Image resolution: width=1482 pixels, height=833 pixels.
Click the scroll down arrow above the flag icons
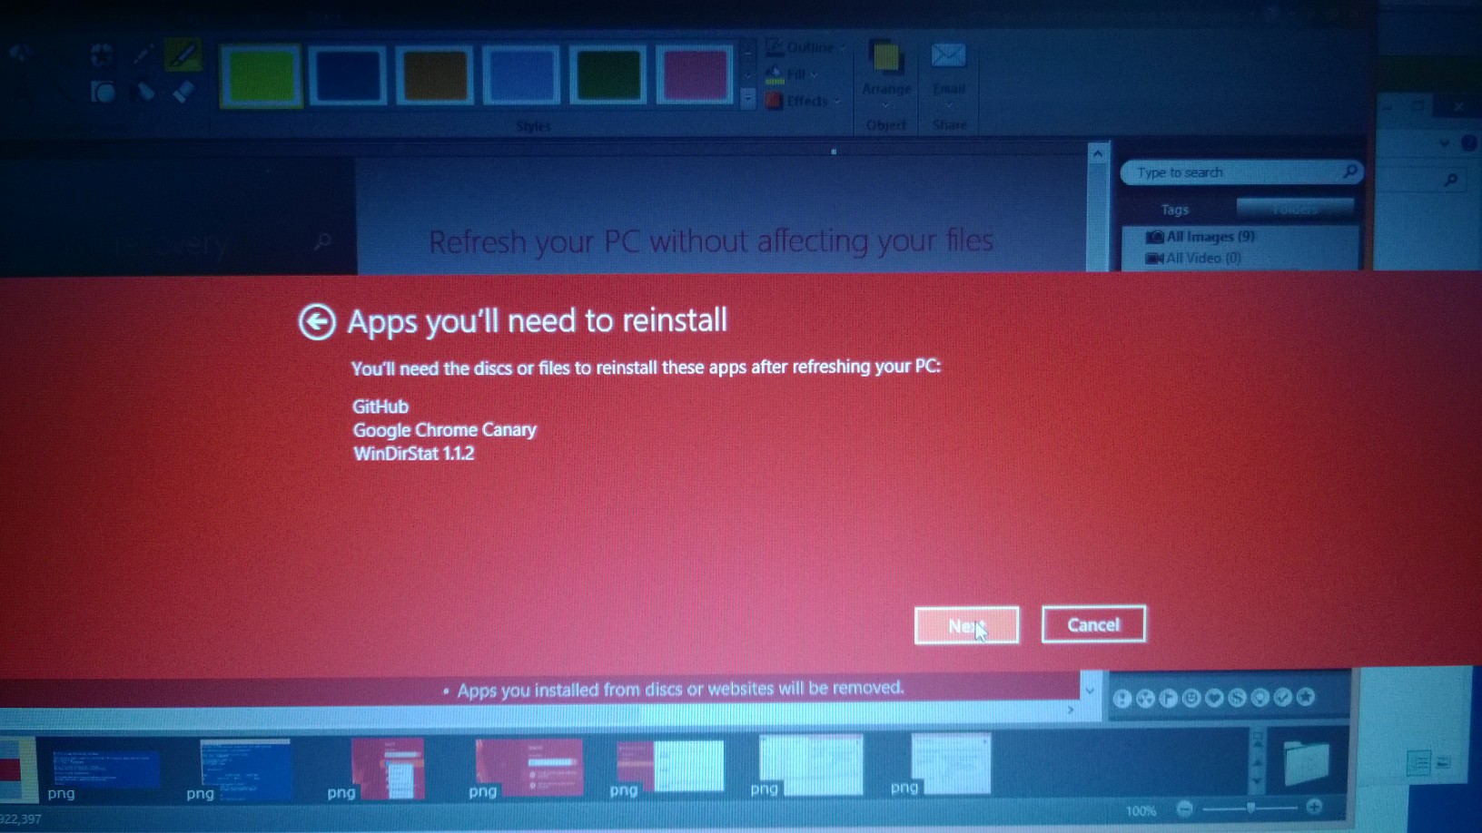tap(1090, 691)
